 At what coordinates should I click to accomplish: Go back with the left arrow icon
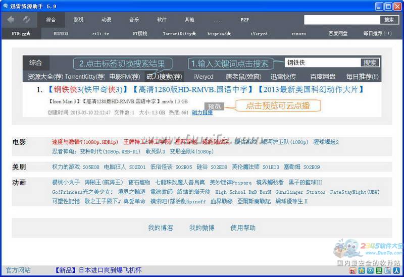coord(11,20)
